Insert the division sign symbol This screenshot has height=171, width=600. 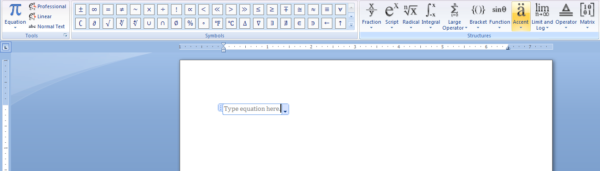[163, 9]
